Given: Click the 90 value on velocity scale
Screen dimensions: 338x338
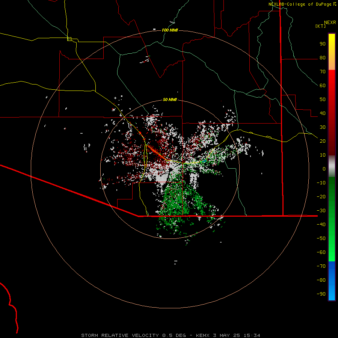Looking at the screenshot, I should tap(323, 44).
